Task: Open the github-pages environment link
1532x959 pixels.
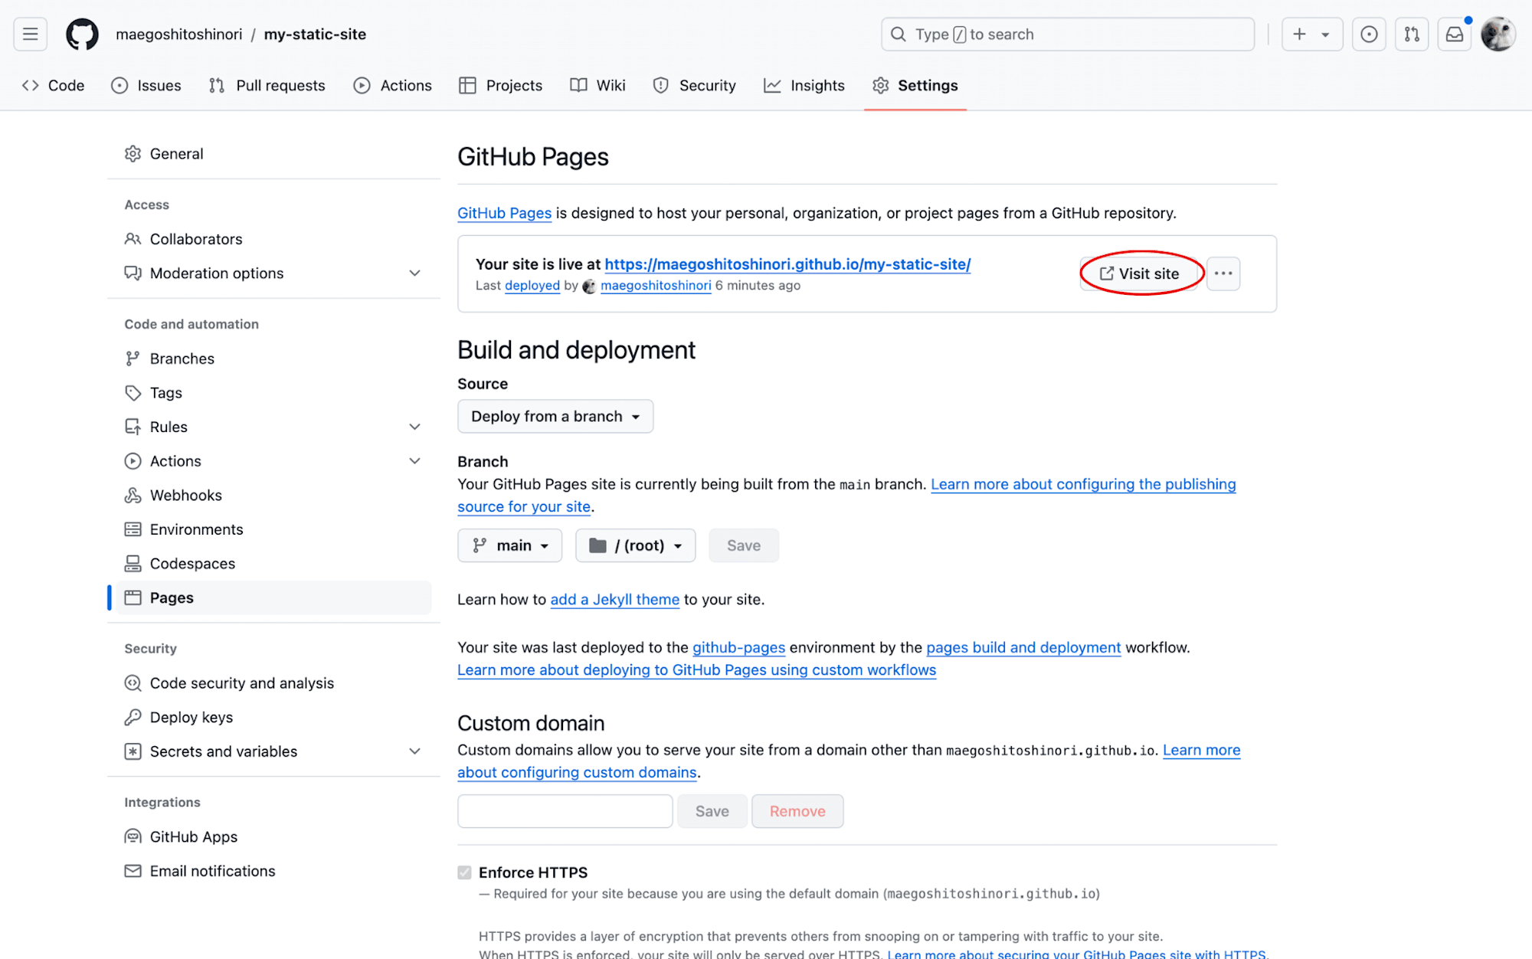Action: coord(738,648)
